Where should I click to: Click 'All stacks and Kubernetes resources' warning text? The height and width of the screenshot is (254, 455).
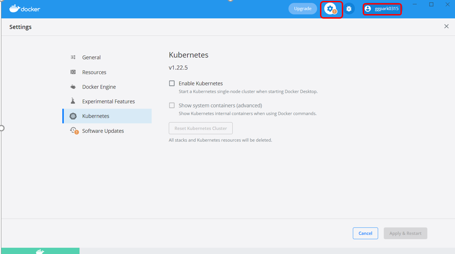tap(220, 140)
